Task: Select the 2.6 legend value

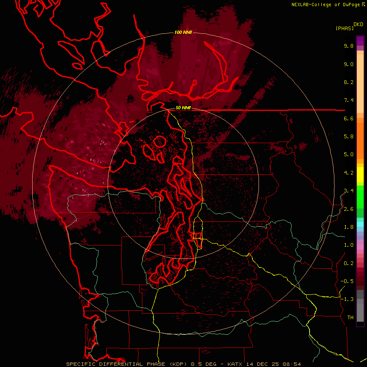Action: [349, 209]
